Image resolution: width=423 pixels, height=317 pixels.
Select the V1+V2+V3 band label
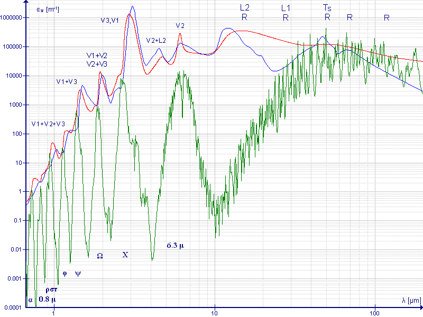48,124
